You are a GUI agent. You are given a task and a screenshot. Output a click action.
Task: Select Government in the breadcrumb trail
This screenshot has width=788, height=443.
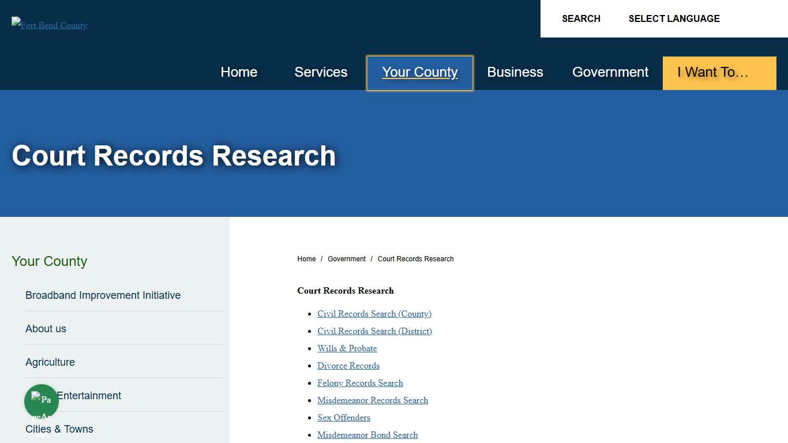[346, 258]
